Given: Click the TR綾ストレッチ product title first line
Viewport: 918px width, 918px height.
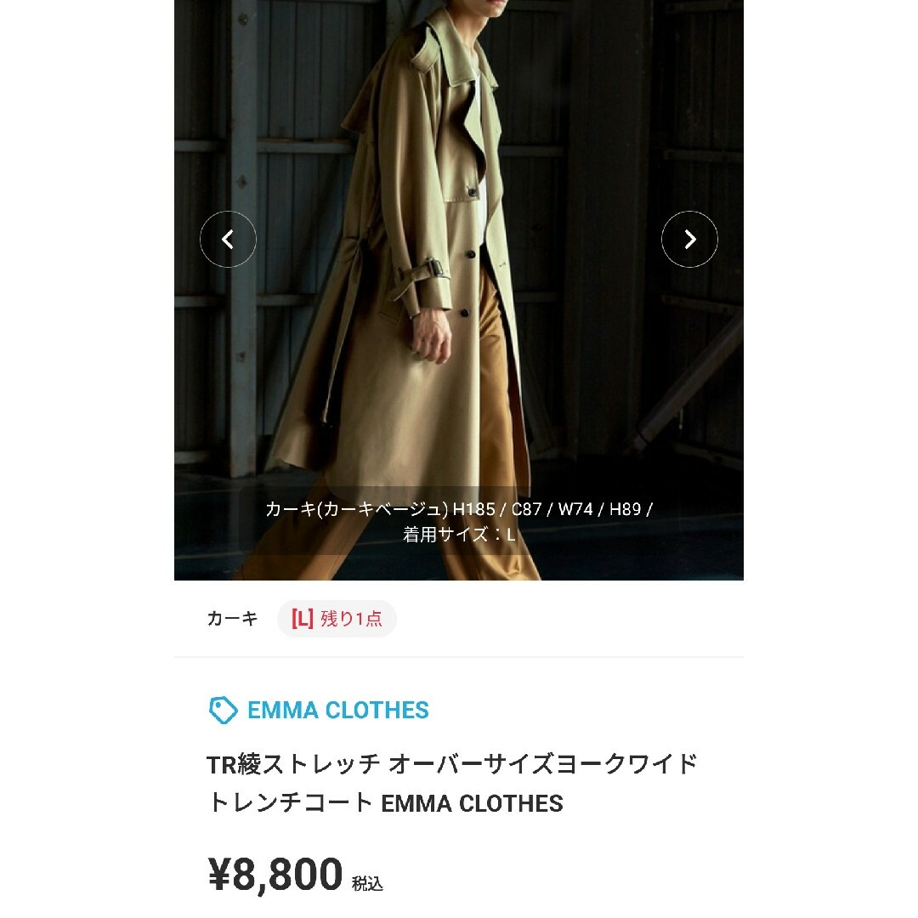Looking at the screenshot, I should pos(452,764).
